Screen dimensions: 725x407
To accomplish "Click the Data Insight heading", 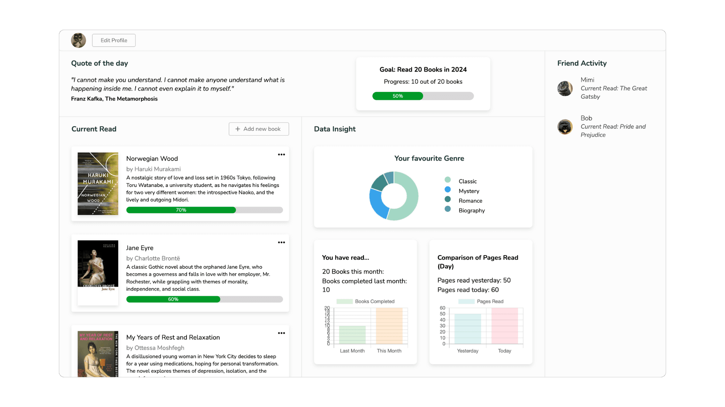I will pyautogui.click(x=335, y=129).
